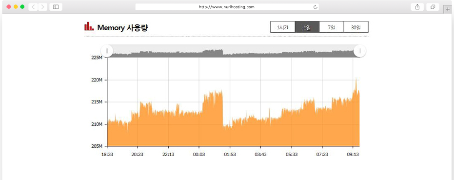Viewport: 454px width, 180px height.
Task: Go forward with the browser forward arrow
Action: [42, 7]
